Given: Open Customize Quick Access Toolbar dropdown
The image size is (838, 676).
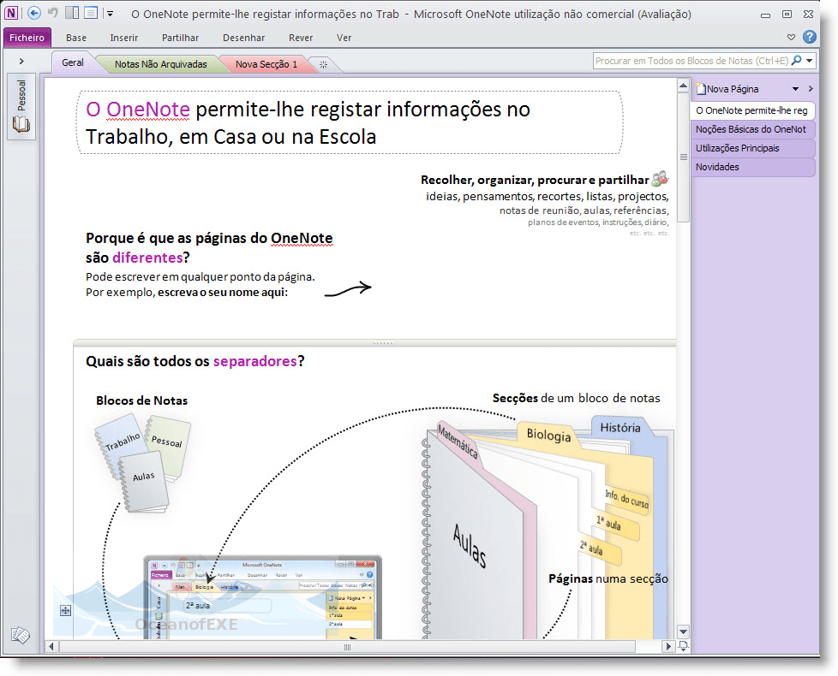Looking at the screenshot, I should [110, 14].
